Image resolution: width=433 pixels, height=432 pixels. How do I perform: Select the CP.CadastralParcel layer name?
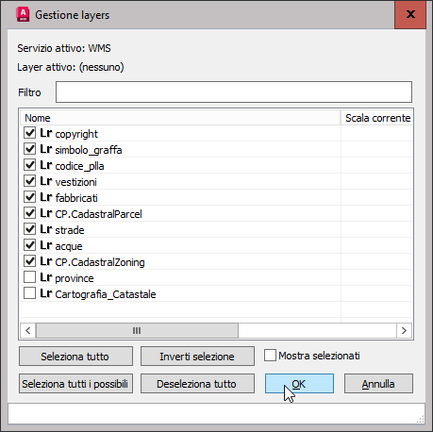pos(98,214)
